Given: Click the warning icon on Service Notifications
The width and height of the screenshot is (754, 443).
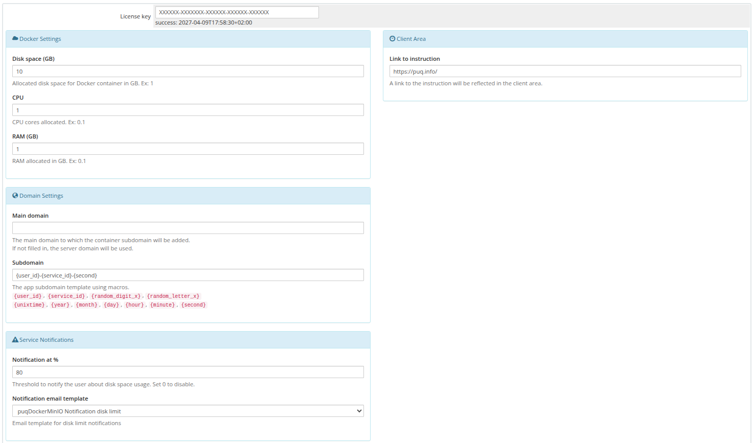Looking at the screenshot, I should pyautogui.click(x=16, y=339).
